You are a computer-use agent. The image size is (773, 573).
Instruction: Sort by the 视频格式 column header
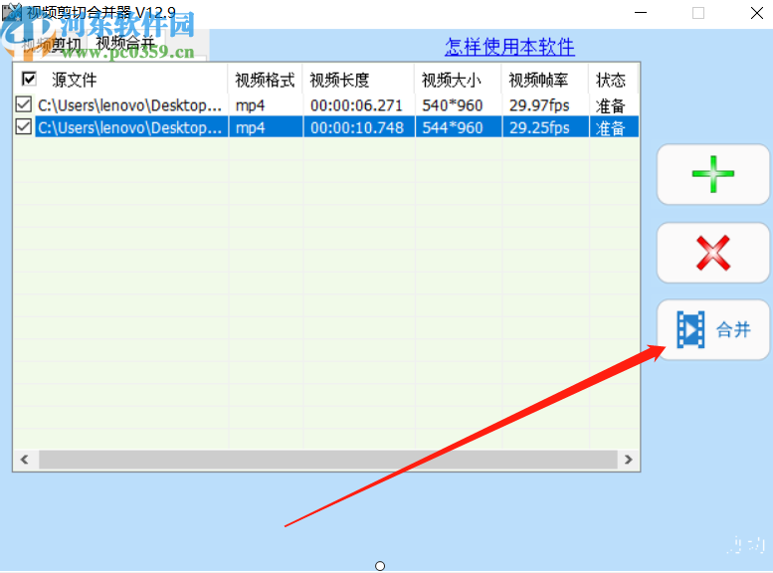tap(266, 80)
